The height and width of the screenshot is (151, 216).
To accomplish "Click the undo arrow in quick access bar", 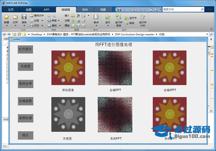I will pos(140,9).
